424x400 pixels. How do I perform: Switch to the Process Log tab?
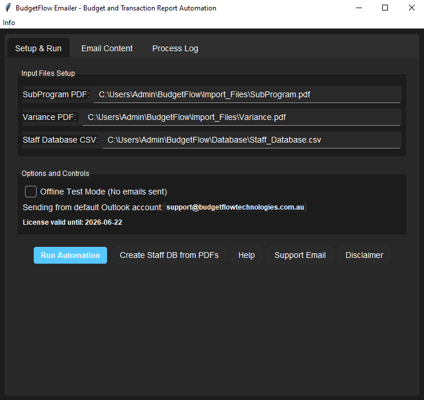175,48
